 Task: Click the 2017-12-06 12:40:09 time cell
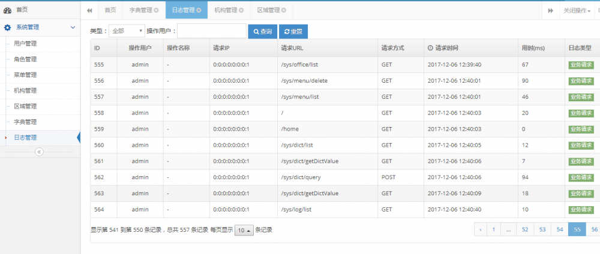[x=470, y=193]
